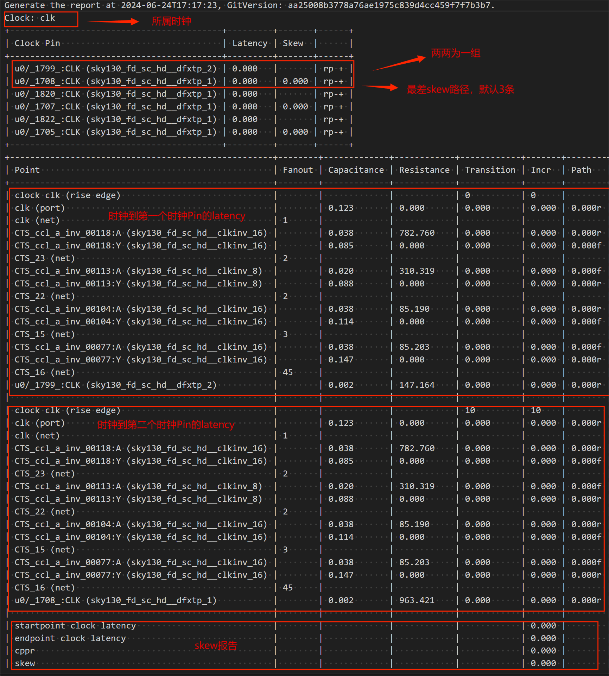
Task: Click the 'cppr' row label
Action: [x=25, y=651]
